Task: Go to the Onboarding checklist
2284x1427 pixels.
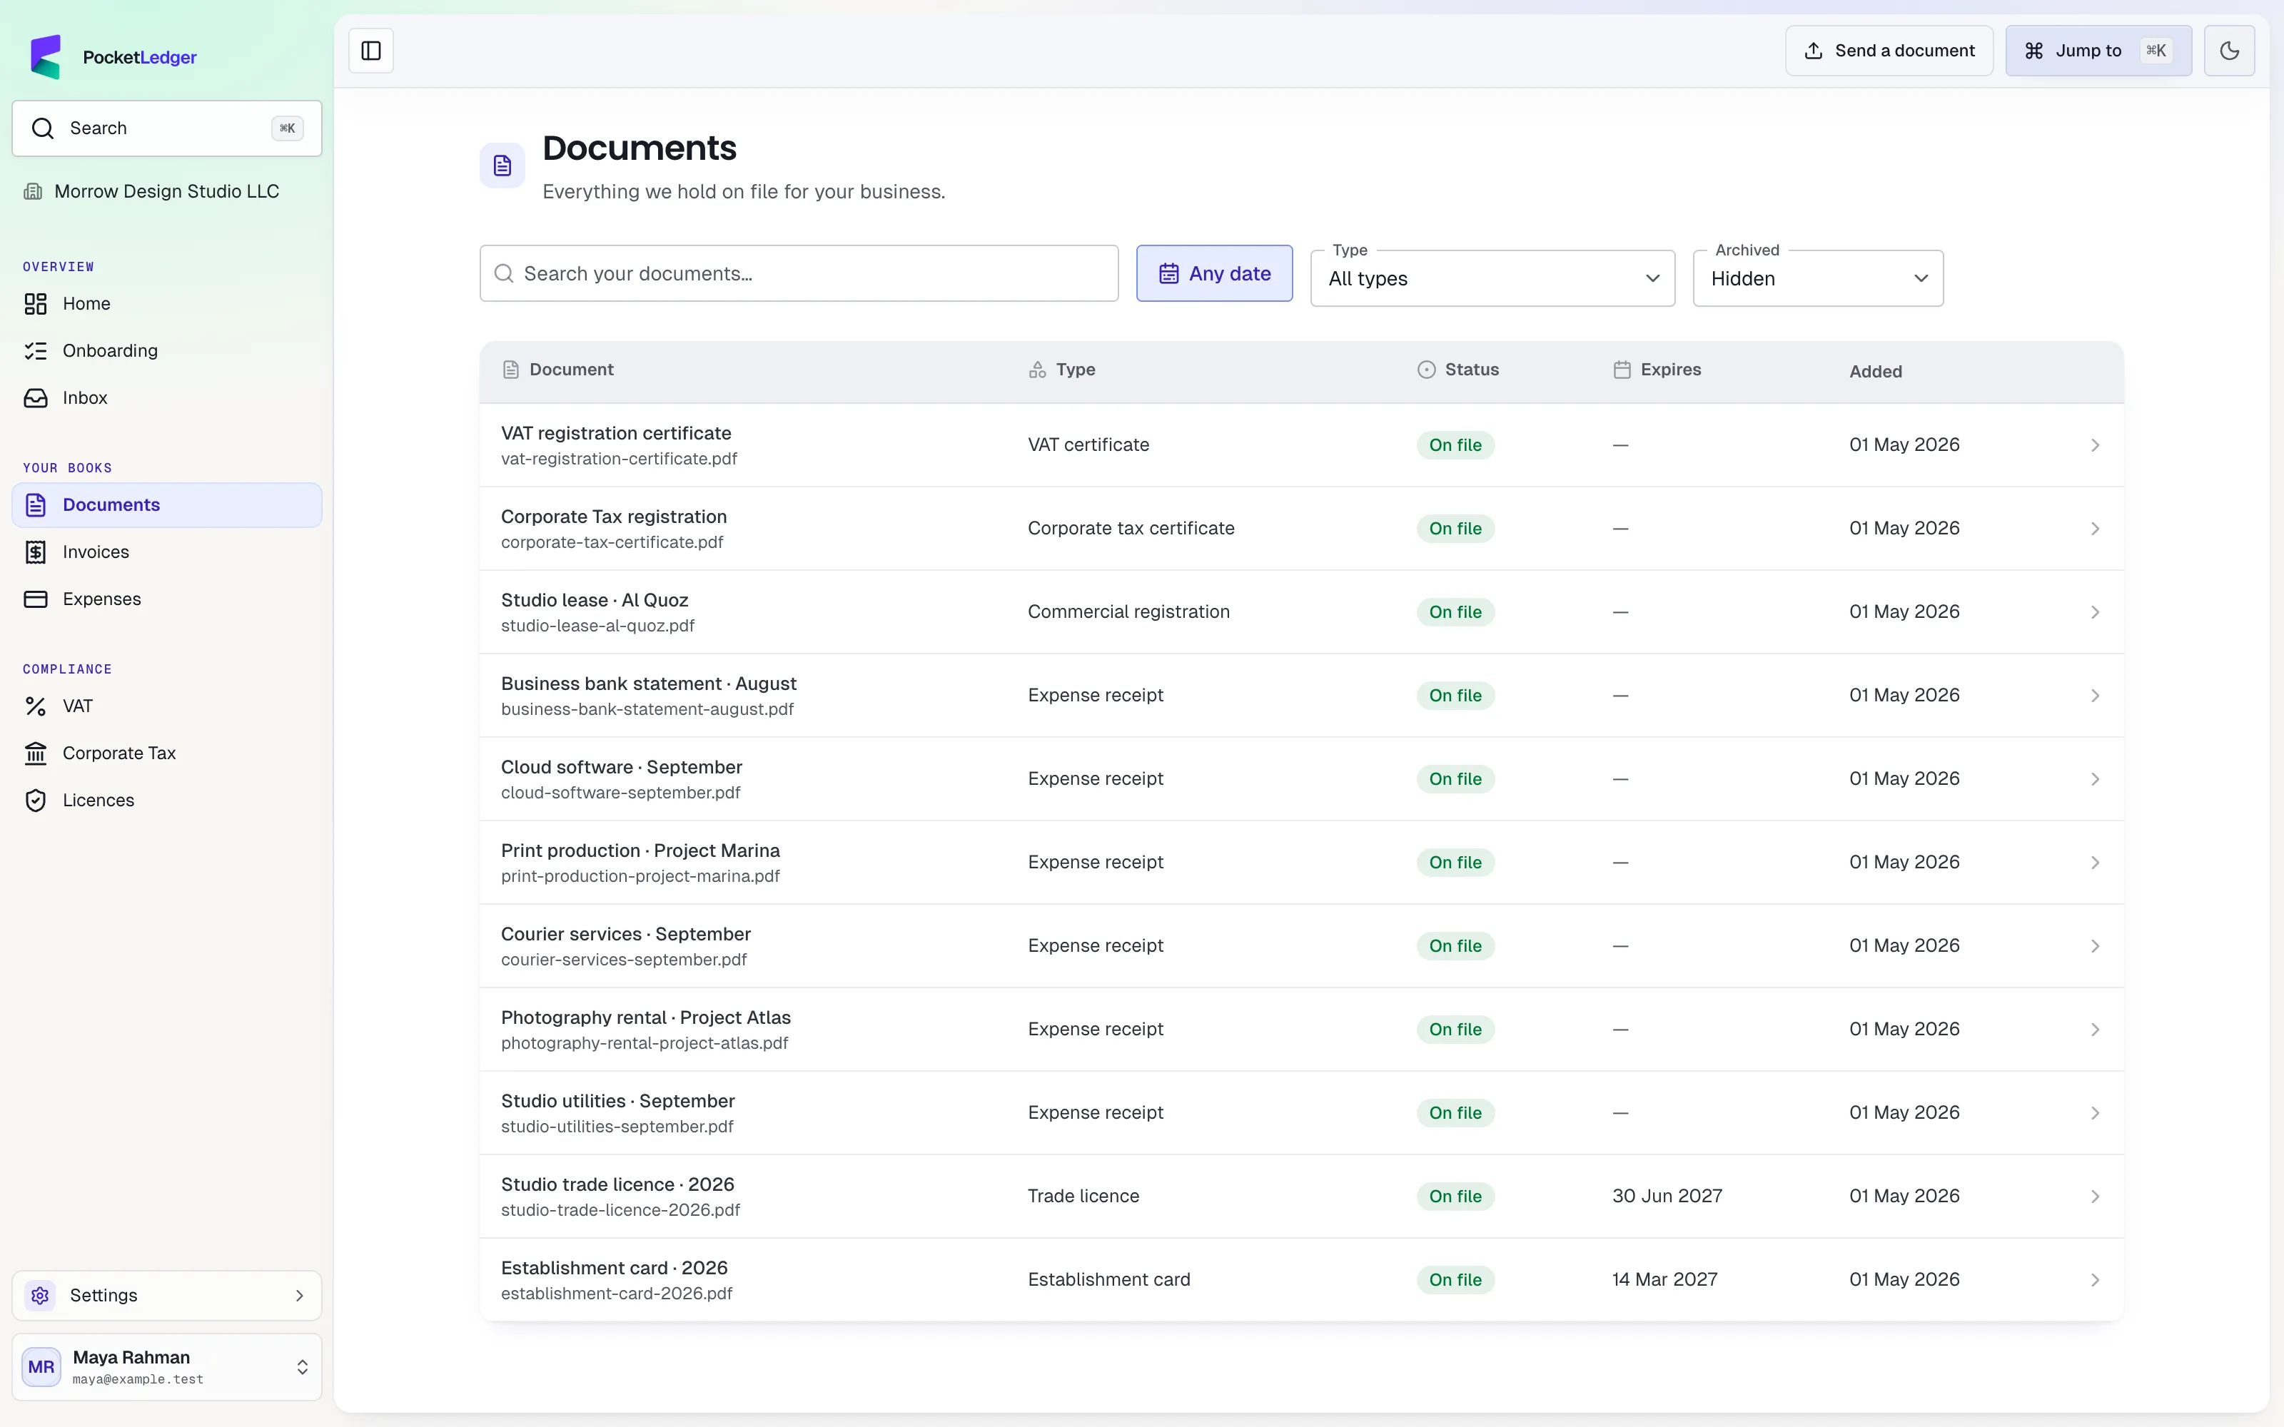Action: click(167, 351)
